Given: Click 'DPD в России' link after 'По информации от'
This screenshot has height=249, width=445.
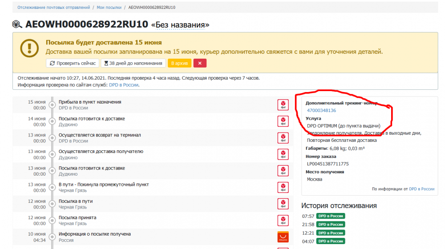Looking at the screenshot, I should pos(421,189).
